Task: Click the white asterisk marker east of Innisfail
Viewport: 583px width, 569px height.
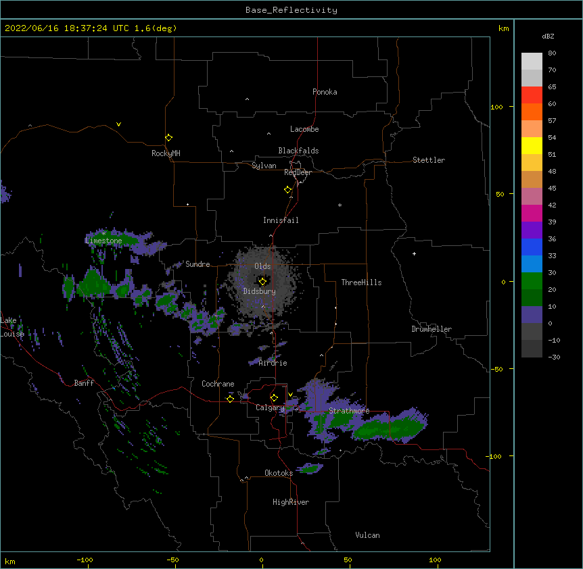Action: point(340,205)
